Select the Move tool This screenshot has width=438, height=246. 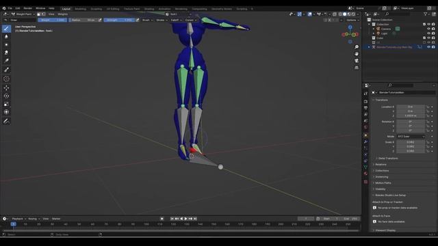click(6, 88)
